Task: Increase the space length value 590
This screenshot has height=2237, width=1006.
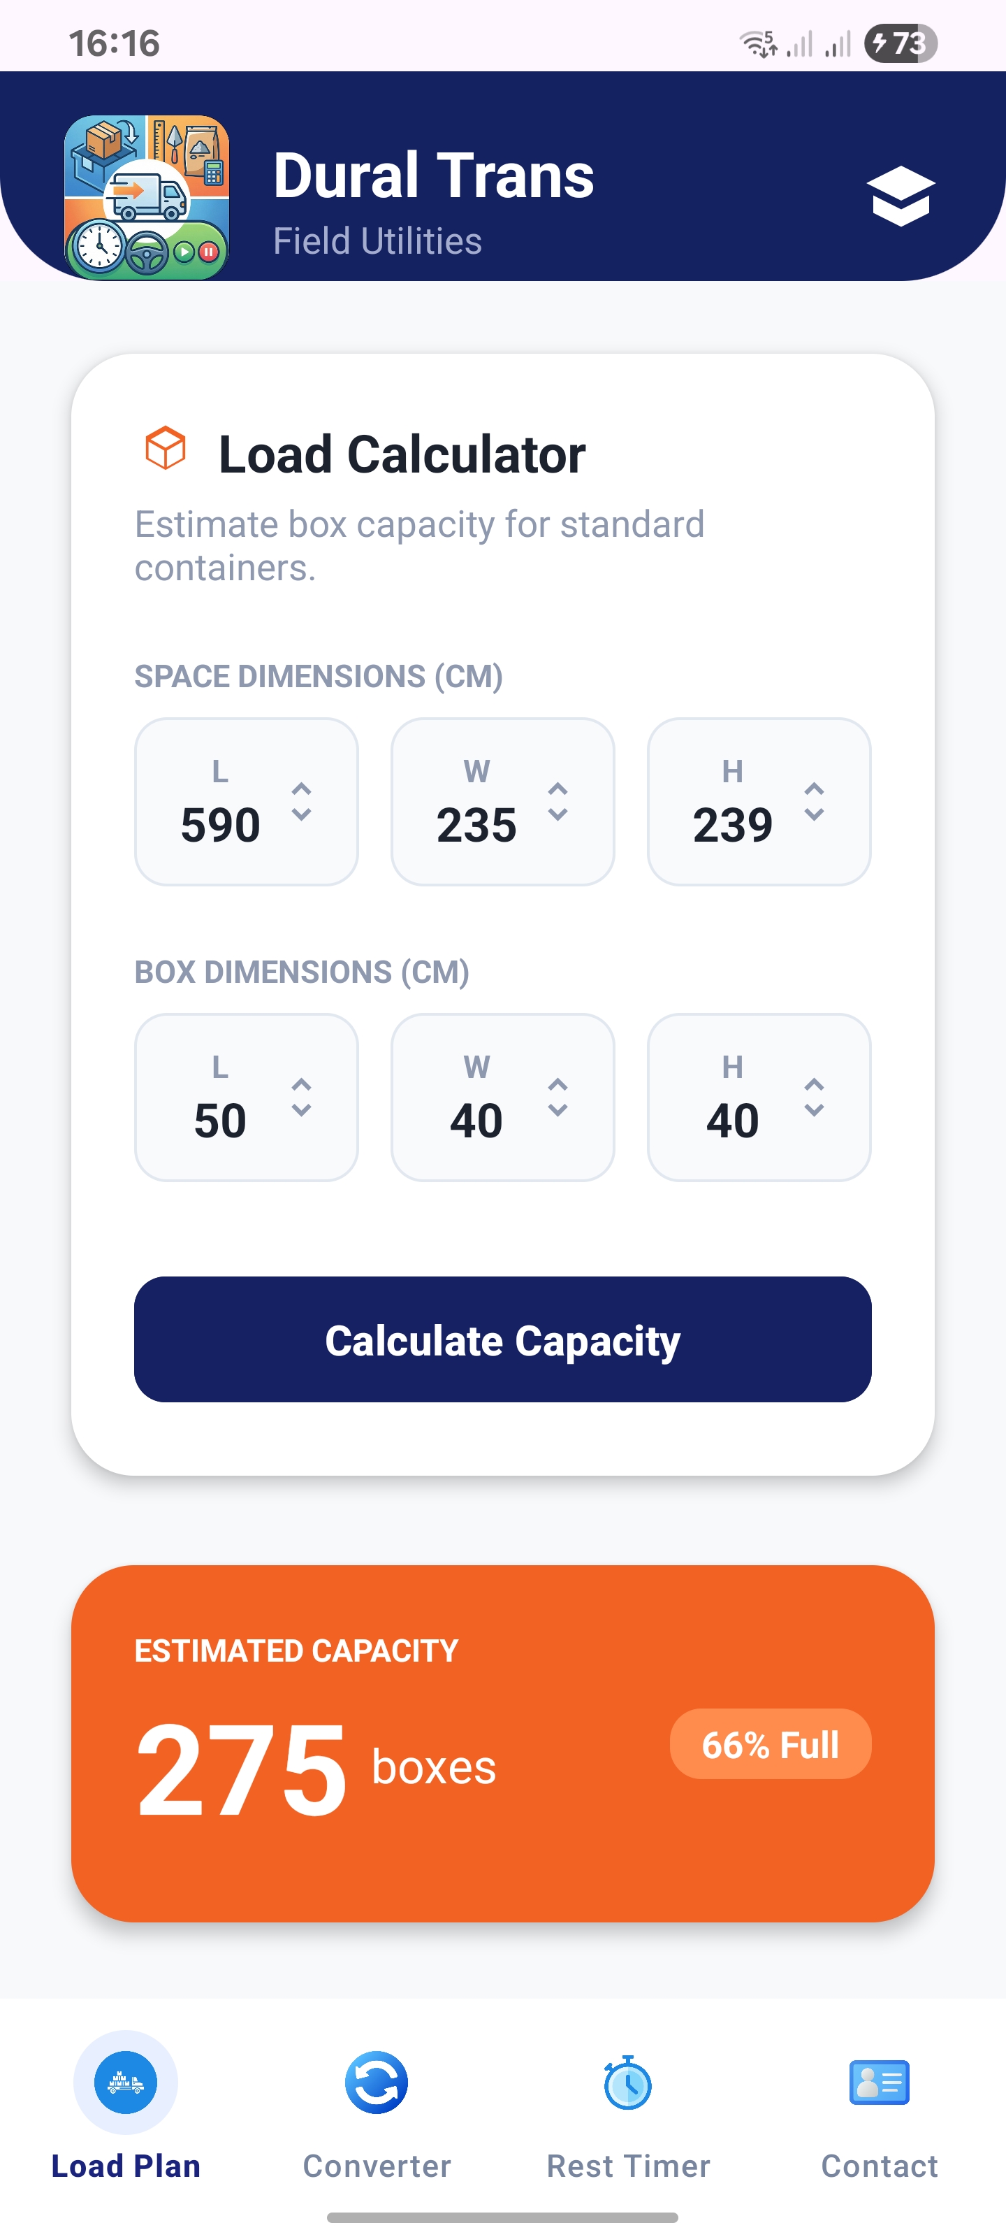Action: (x=303, y=789)
